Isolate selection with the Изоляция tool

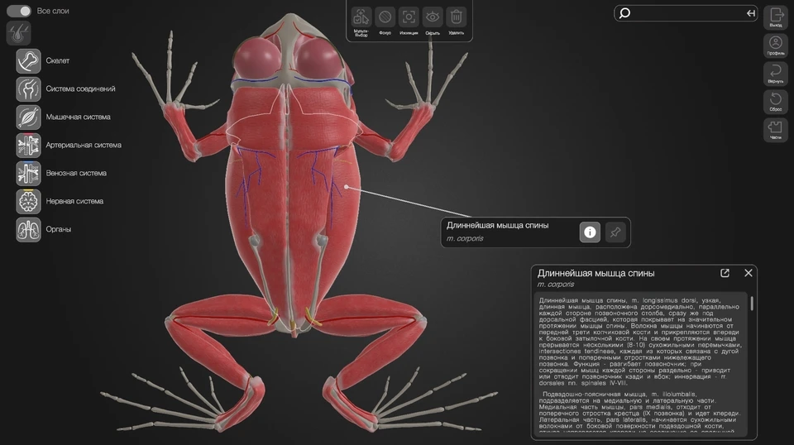[x=409, y=17]
